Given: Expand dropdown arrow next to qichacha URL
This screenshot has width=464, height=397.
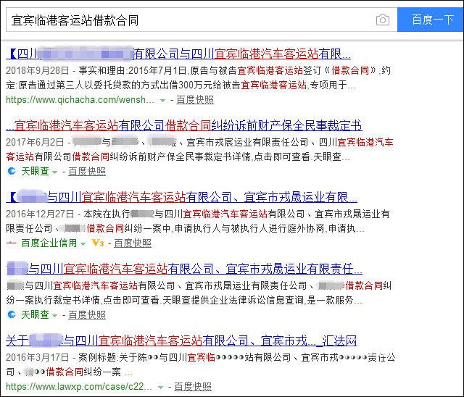Looking at the screenshot, I should [x=162, y=101].
